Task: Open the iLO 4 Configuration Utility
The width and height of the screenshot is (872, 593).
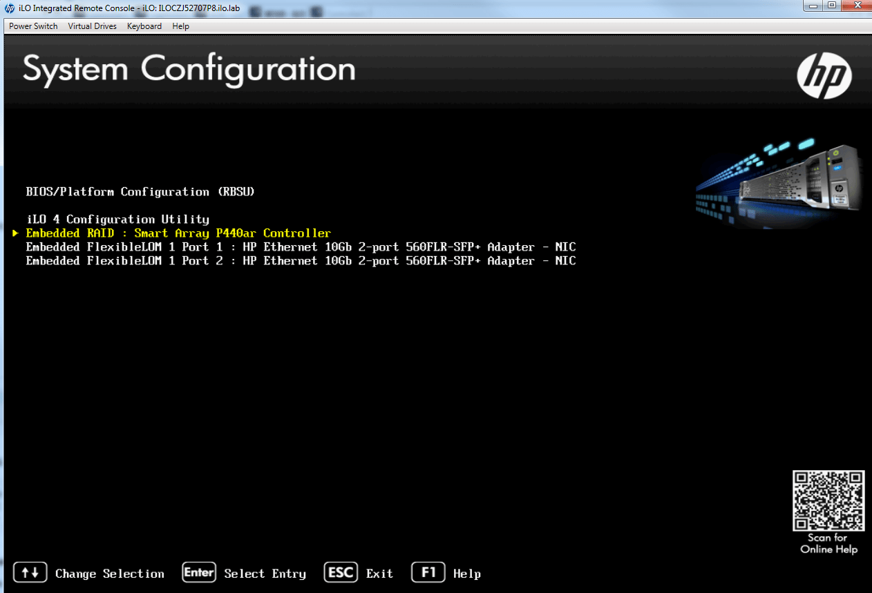Action: [x=117, y=219]
